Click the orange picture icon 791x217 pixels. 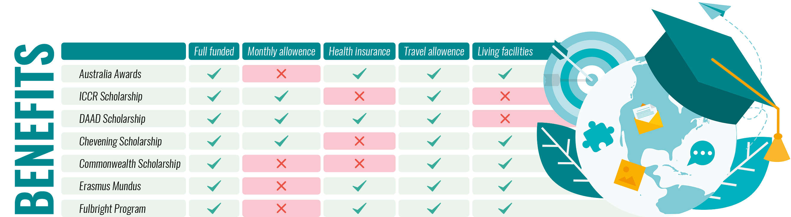click(x=629, y=175)
